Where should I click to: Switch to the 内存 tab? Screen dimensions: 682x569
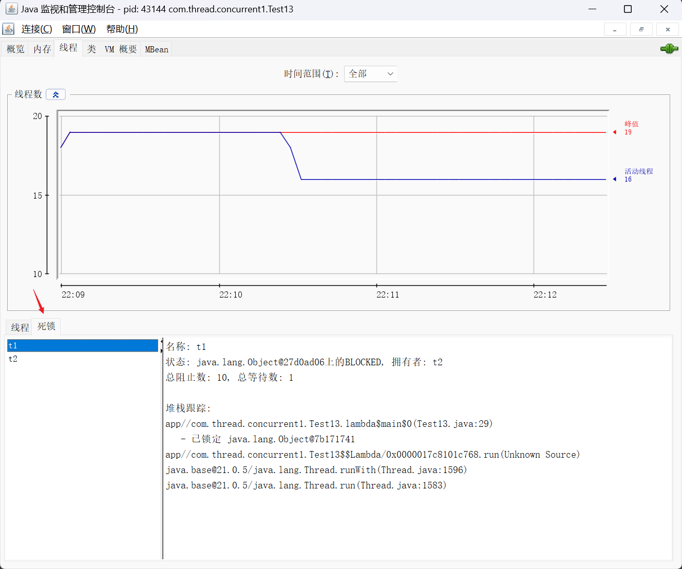42,49
